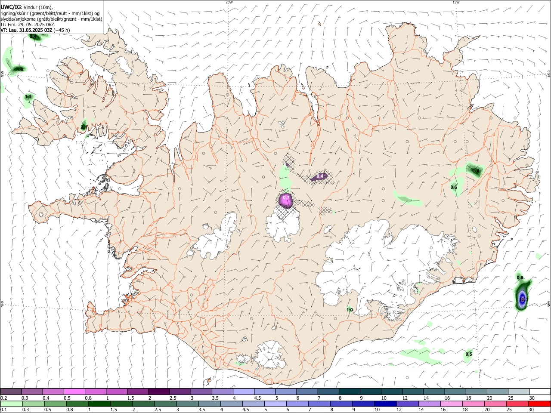
Task: Pick the darkest green swatch at 1 on rain scale
Action: coord(99,404)
